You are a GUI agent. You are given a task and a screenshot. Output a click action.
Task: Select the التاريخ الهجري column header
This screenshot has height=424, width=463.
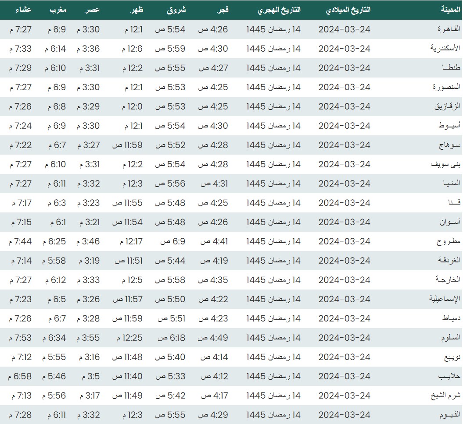[x=279, y=10]
